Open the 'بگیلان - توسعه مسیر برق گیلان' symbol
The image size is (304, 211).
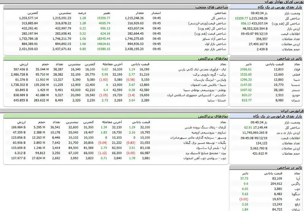point(205,143)
